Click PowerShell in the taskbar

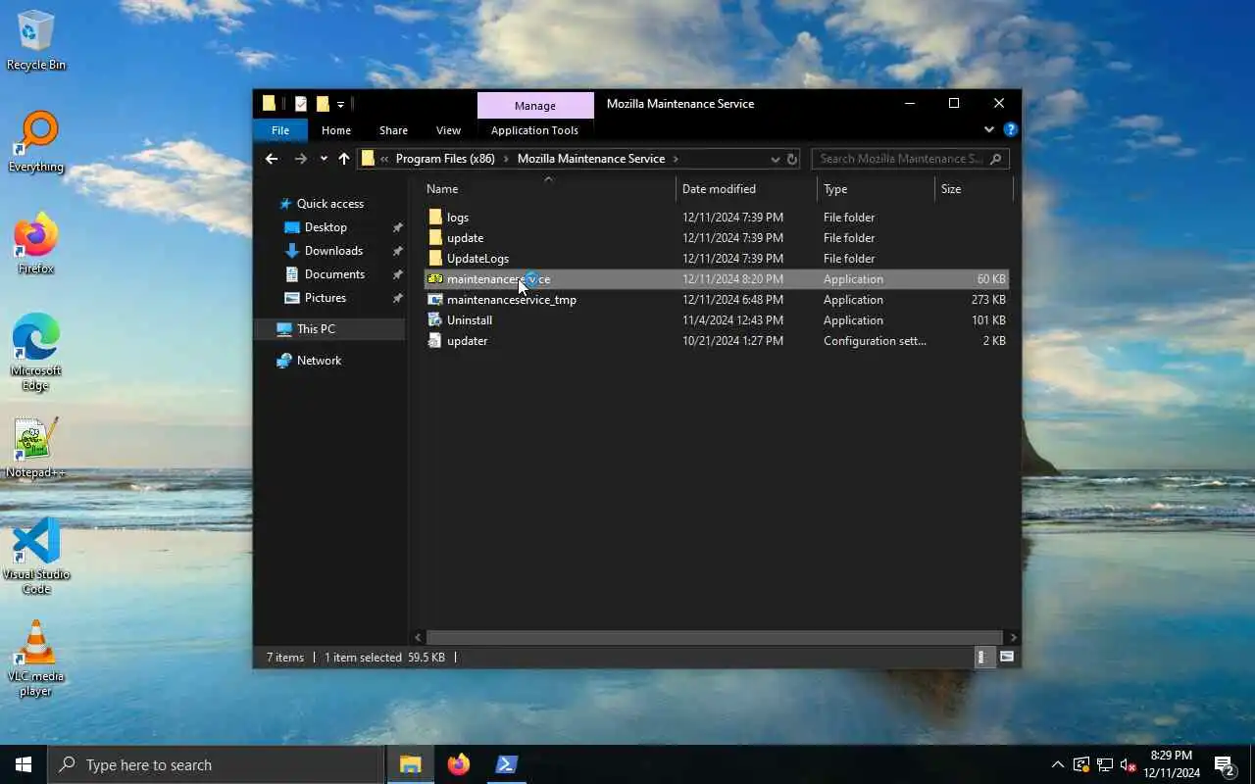(x=506, y=764)
